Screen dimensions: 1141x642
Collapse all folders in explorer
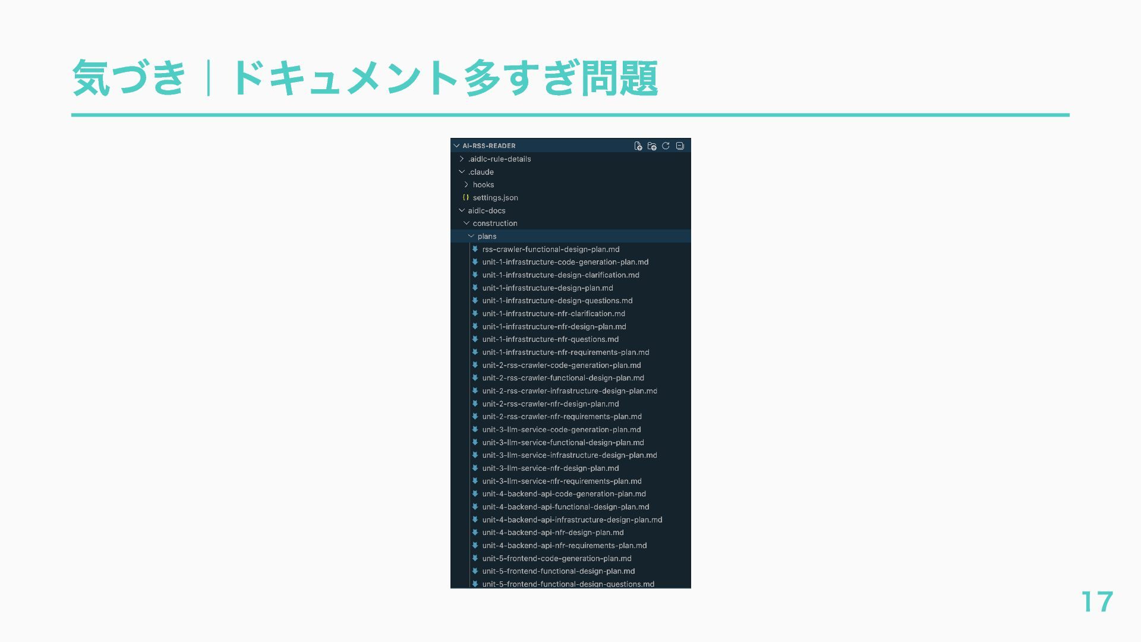(x=680, y=146)
